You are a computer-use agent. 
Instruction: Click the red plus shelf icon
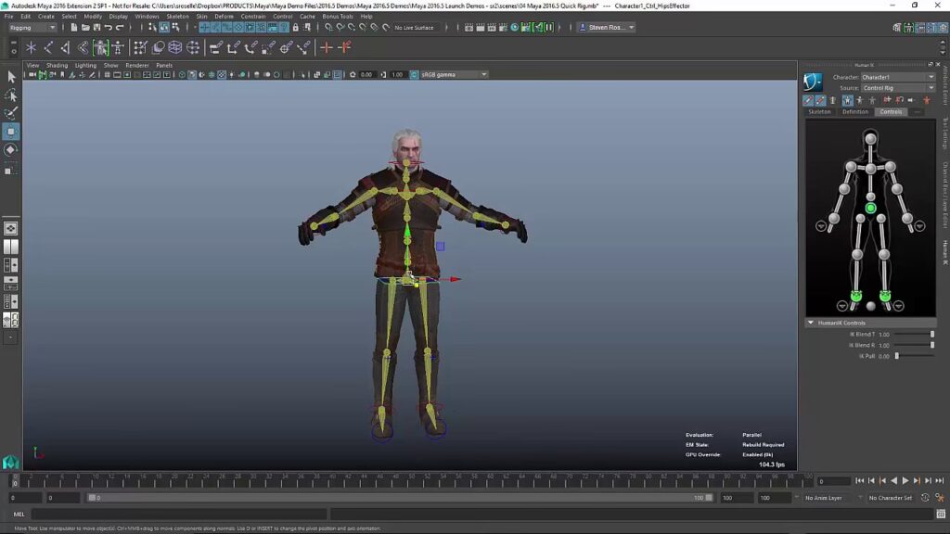click(326, 47)
